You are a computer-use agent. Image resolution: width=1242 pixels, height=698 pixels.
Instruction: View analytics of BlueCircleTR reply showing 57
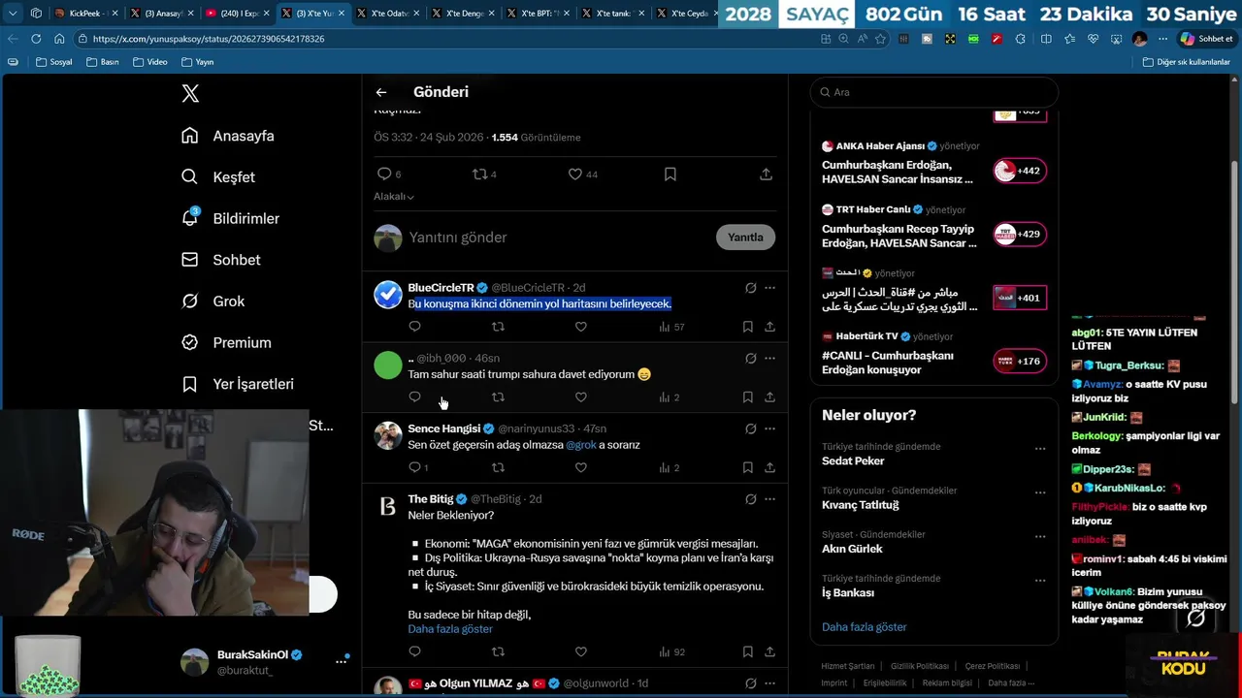[x=671, y=327]
